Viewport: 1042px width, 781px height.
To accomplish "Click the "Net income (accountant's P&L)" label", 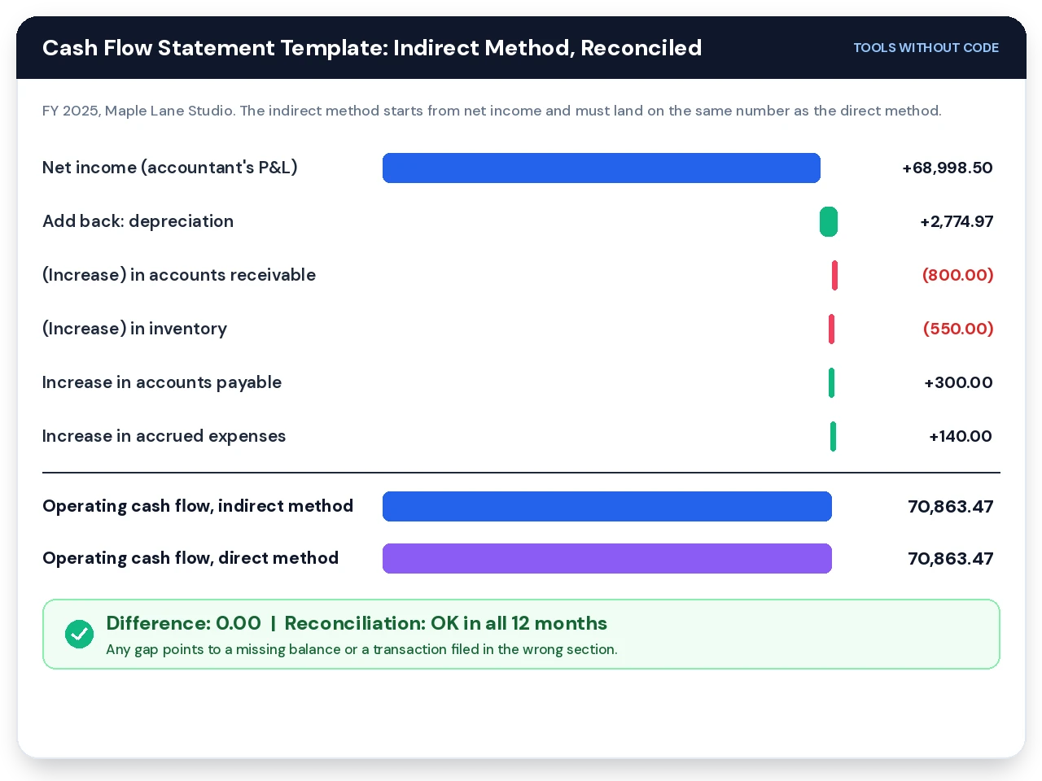I will coord(170,168).
